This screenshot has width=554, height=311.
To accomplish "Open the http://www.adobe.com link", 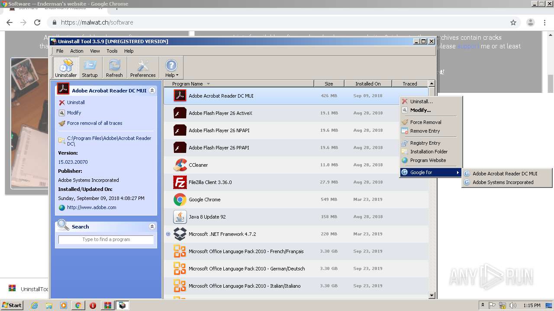I will coord(91,207).
